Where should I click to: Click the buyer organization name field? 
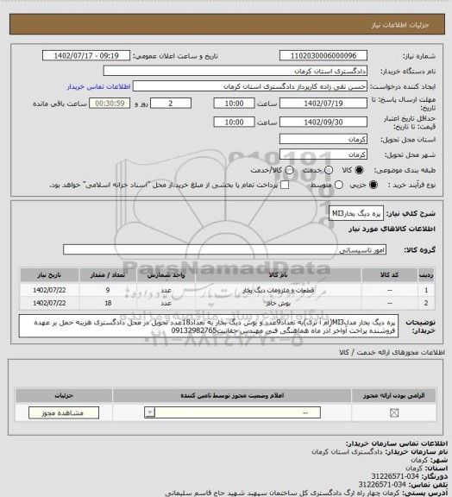click(235, 71)
